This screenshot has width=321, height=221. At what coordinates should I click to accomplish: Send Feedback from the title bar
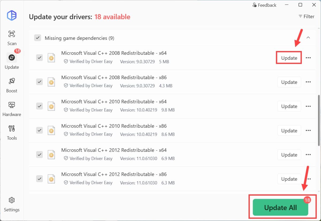coord(264,5)
